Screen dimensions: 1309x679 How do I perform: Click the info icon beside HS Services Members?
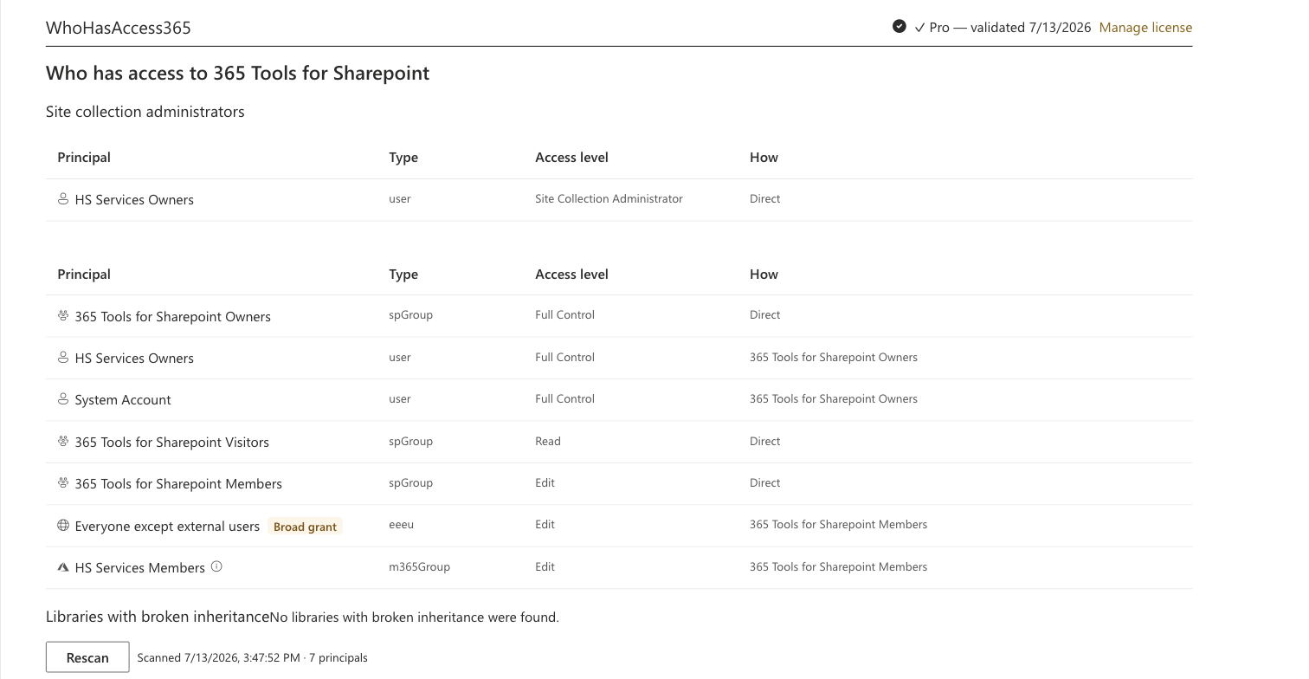[216, 567]
